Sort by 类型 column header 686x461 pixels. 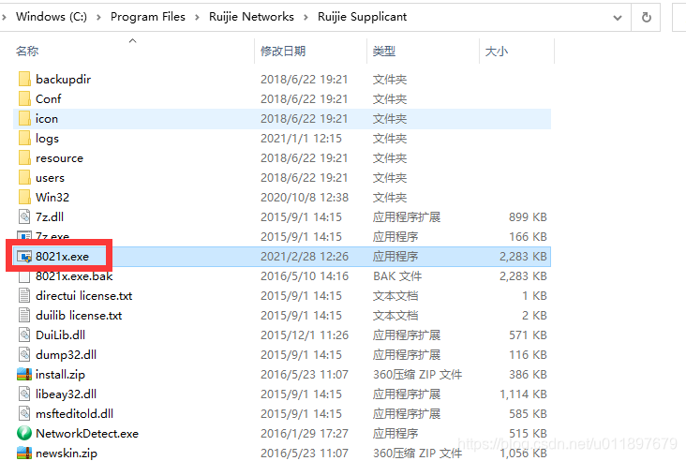384,52
